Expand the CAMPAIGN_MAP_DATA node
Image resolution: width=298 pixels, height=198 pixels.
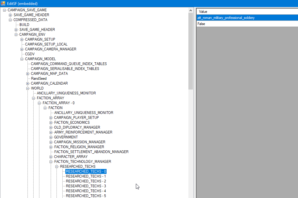[28, 74]
